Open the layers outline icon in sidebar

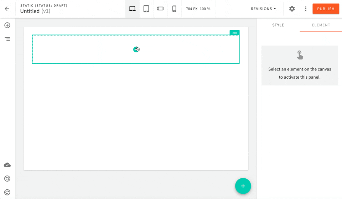(7, 39)
